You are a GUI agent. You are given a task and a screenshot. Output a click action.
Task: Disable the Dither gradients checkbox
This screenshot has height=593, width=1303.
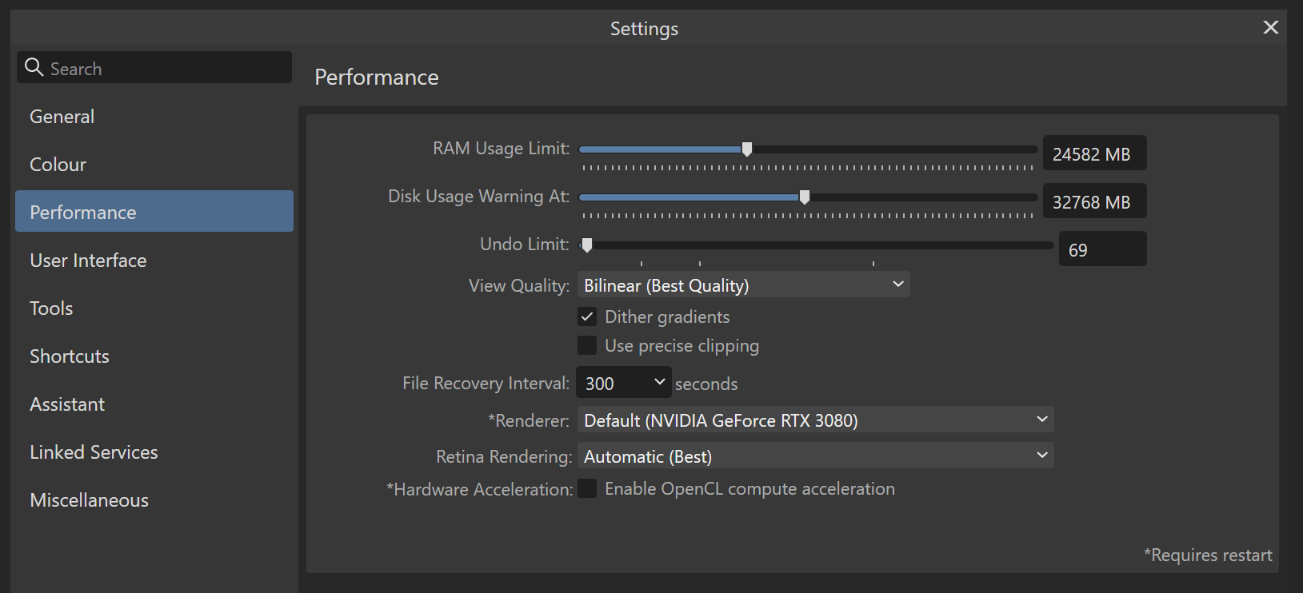point(587,316)
